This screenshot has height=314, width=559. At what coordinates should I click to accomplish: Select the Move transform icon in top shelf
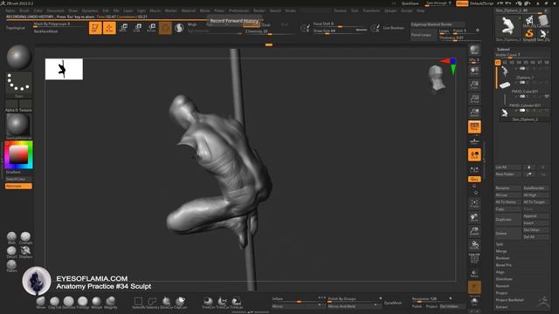point(123,28)
